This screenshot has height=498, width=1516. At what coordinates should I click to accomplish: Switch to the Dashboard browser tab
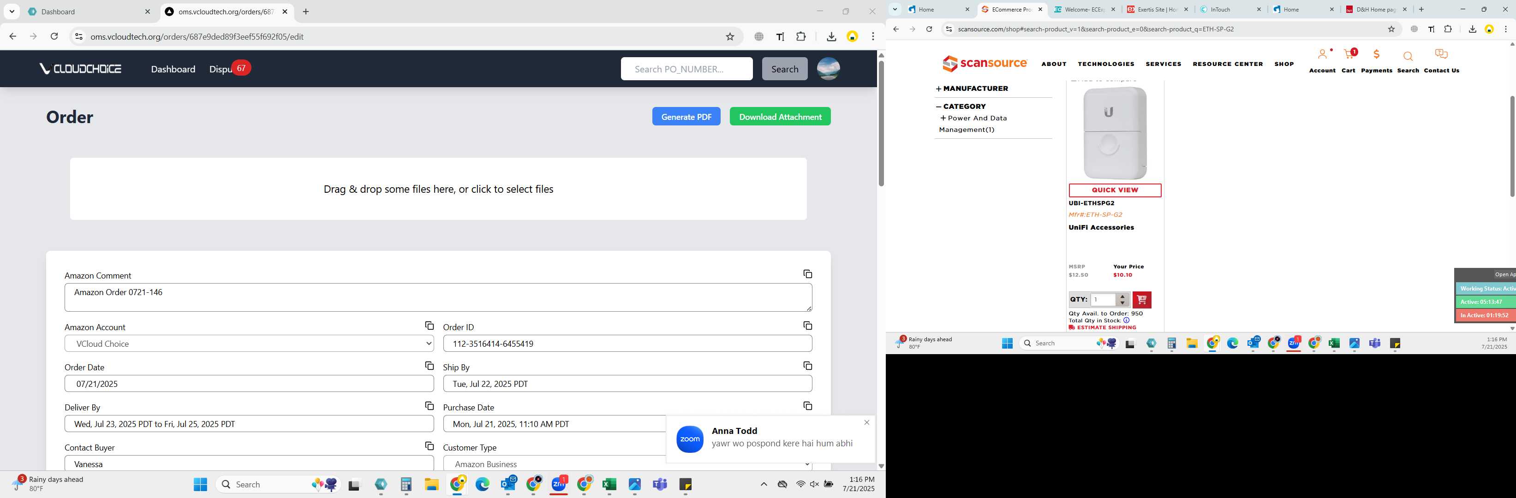88,12
